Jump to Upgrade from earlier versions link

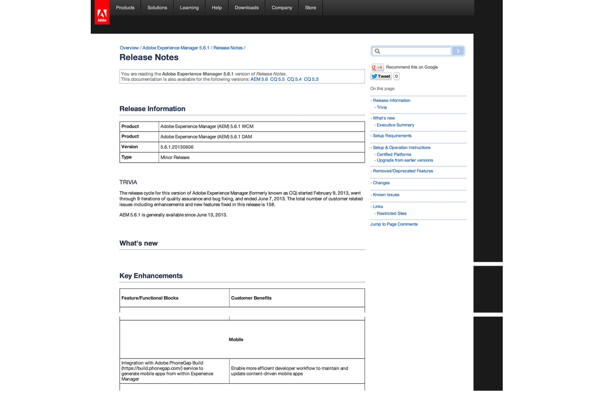[405, 160]
